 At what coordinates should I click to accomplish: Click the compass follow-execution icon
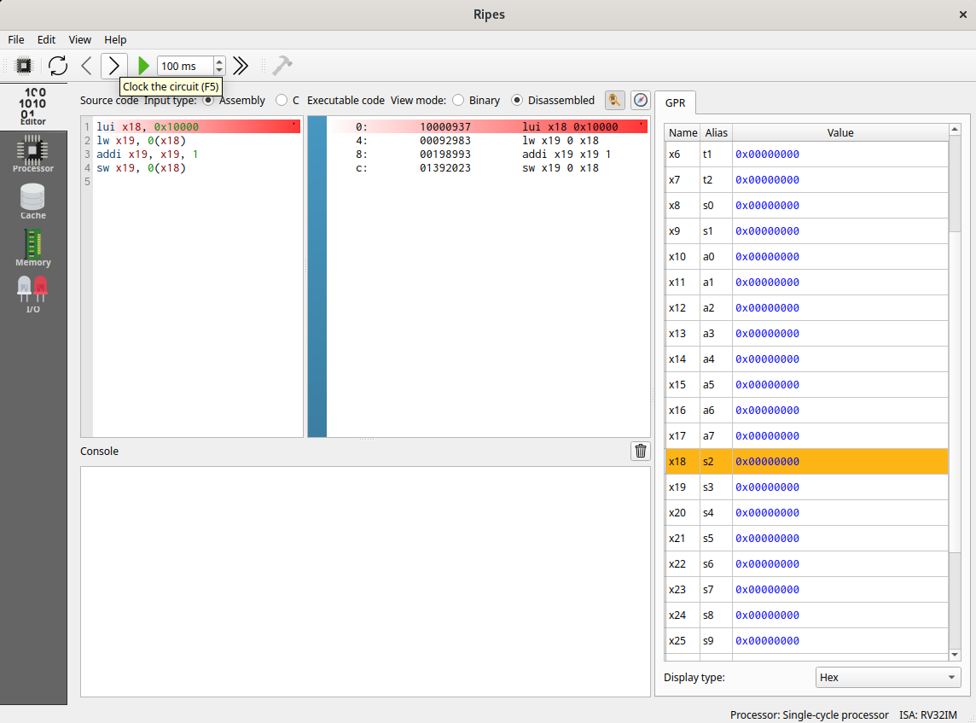(641, 100)
